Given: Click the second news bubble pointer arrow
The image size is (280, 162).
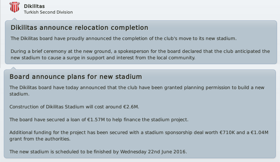Looking at the screenshot, I should pos(13,68).
